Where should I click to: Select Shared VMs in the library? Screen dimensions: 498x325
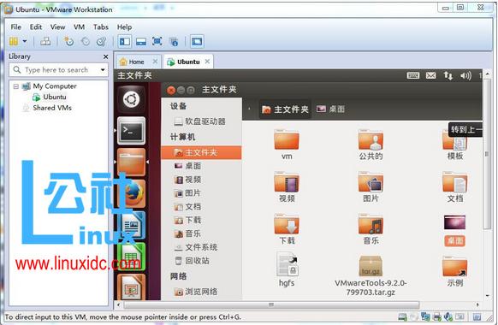pyautogui.click(x=47, y=108)
